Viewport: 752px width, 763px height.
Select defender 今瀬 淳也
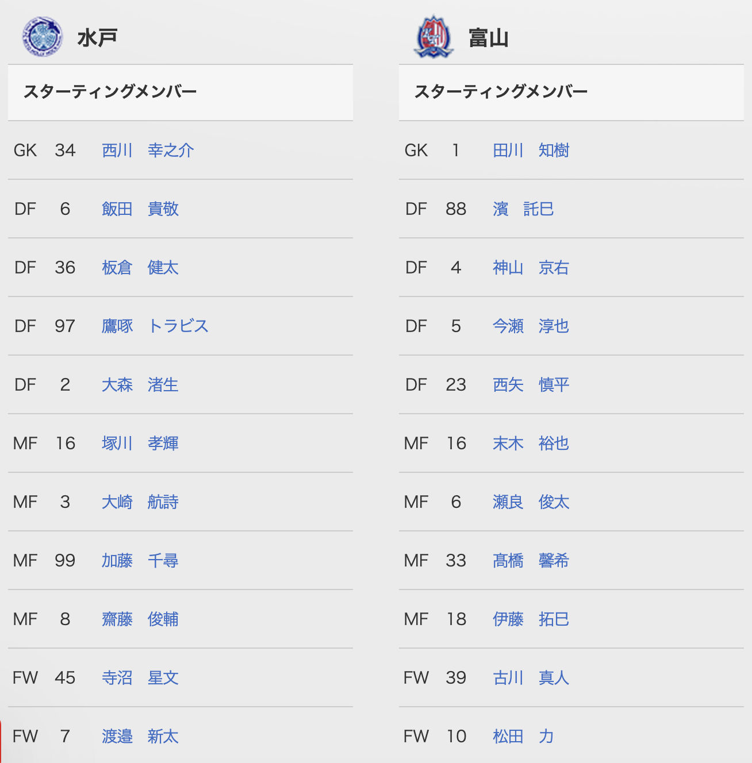pyautogui.click(x=531, y=326)
